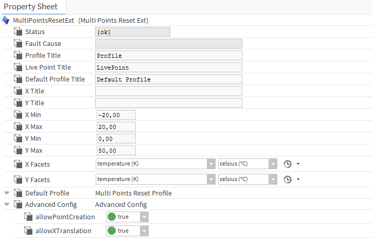372x244 pixels.
Task: Click the Multi Points Reset Profile text
Action: click(x=133, y=193)
